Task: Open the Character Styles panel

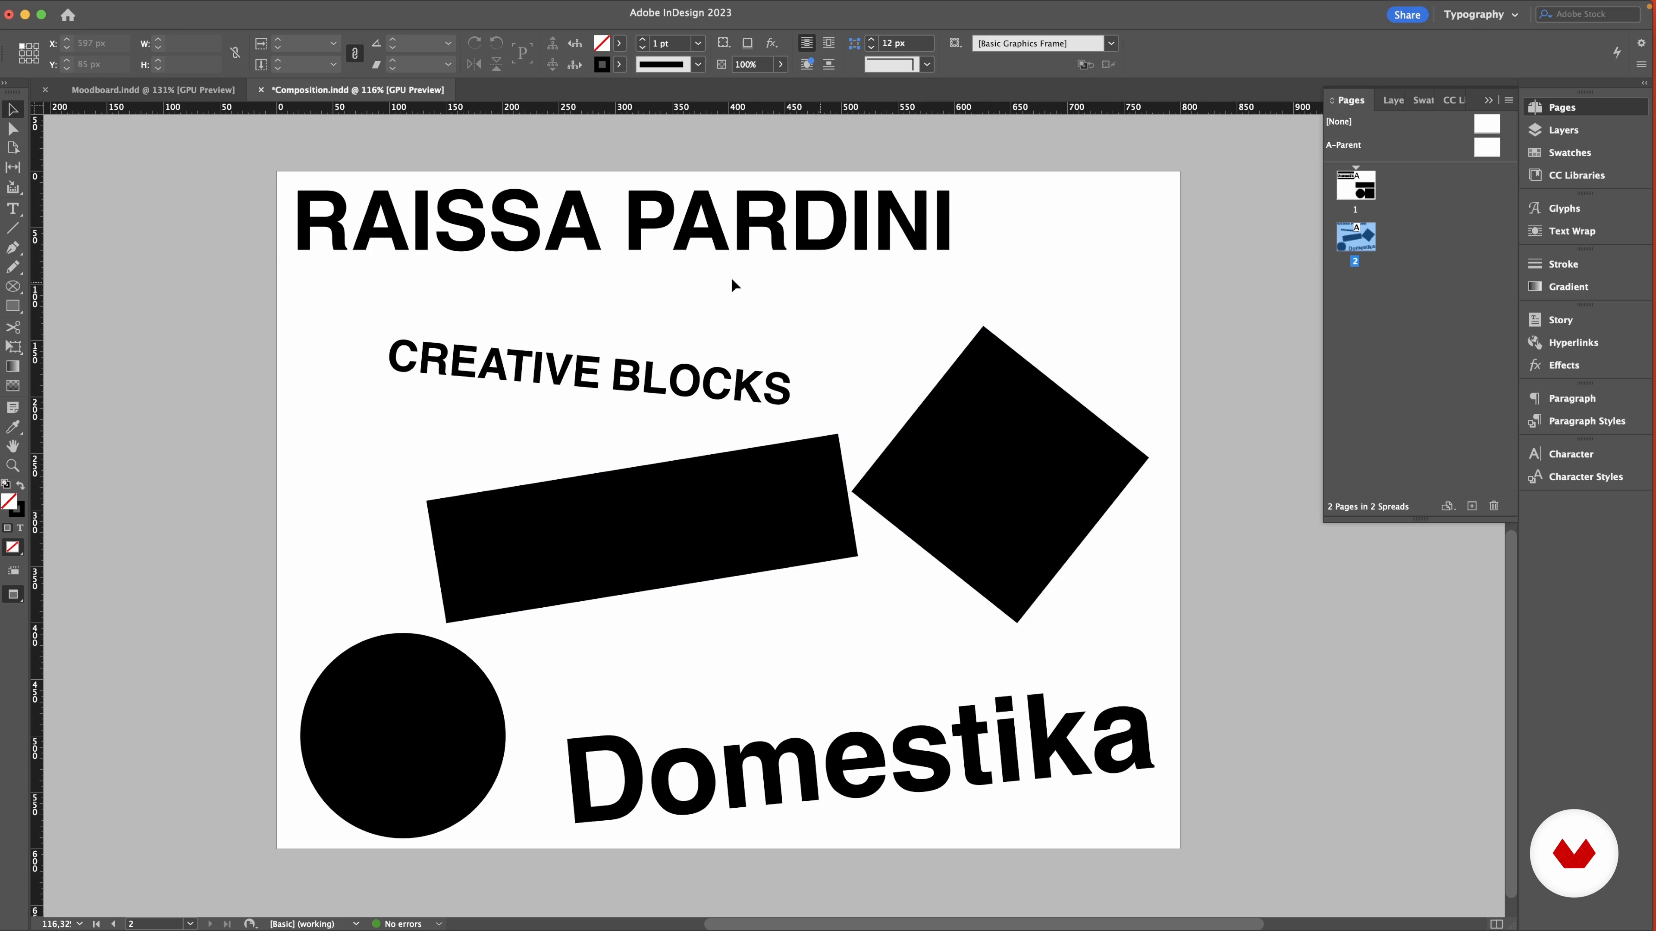Action: (1585, 477)
